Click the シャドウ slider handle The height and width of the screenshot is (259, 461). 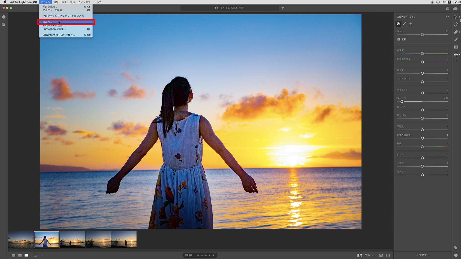tap(402, 102)
